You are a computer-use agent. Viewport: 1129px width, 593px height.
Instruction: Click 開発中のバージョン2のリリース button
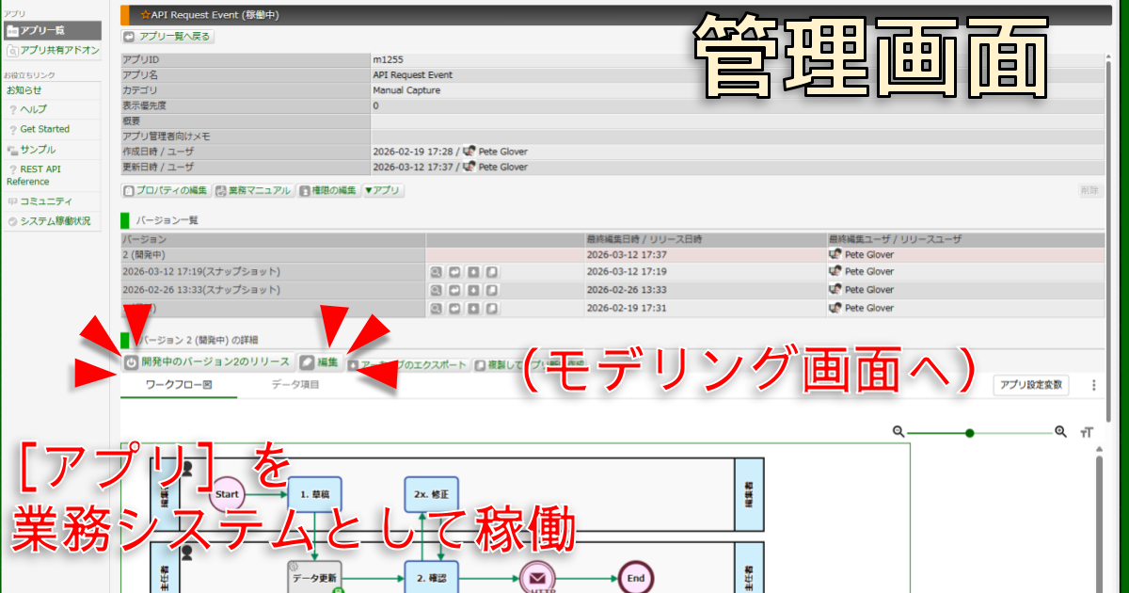point(208,362)
